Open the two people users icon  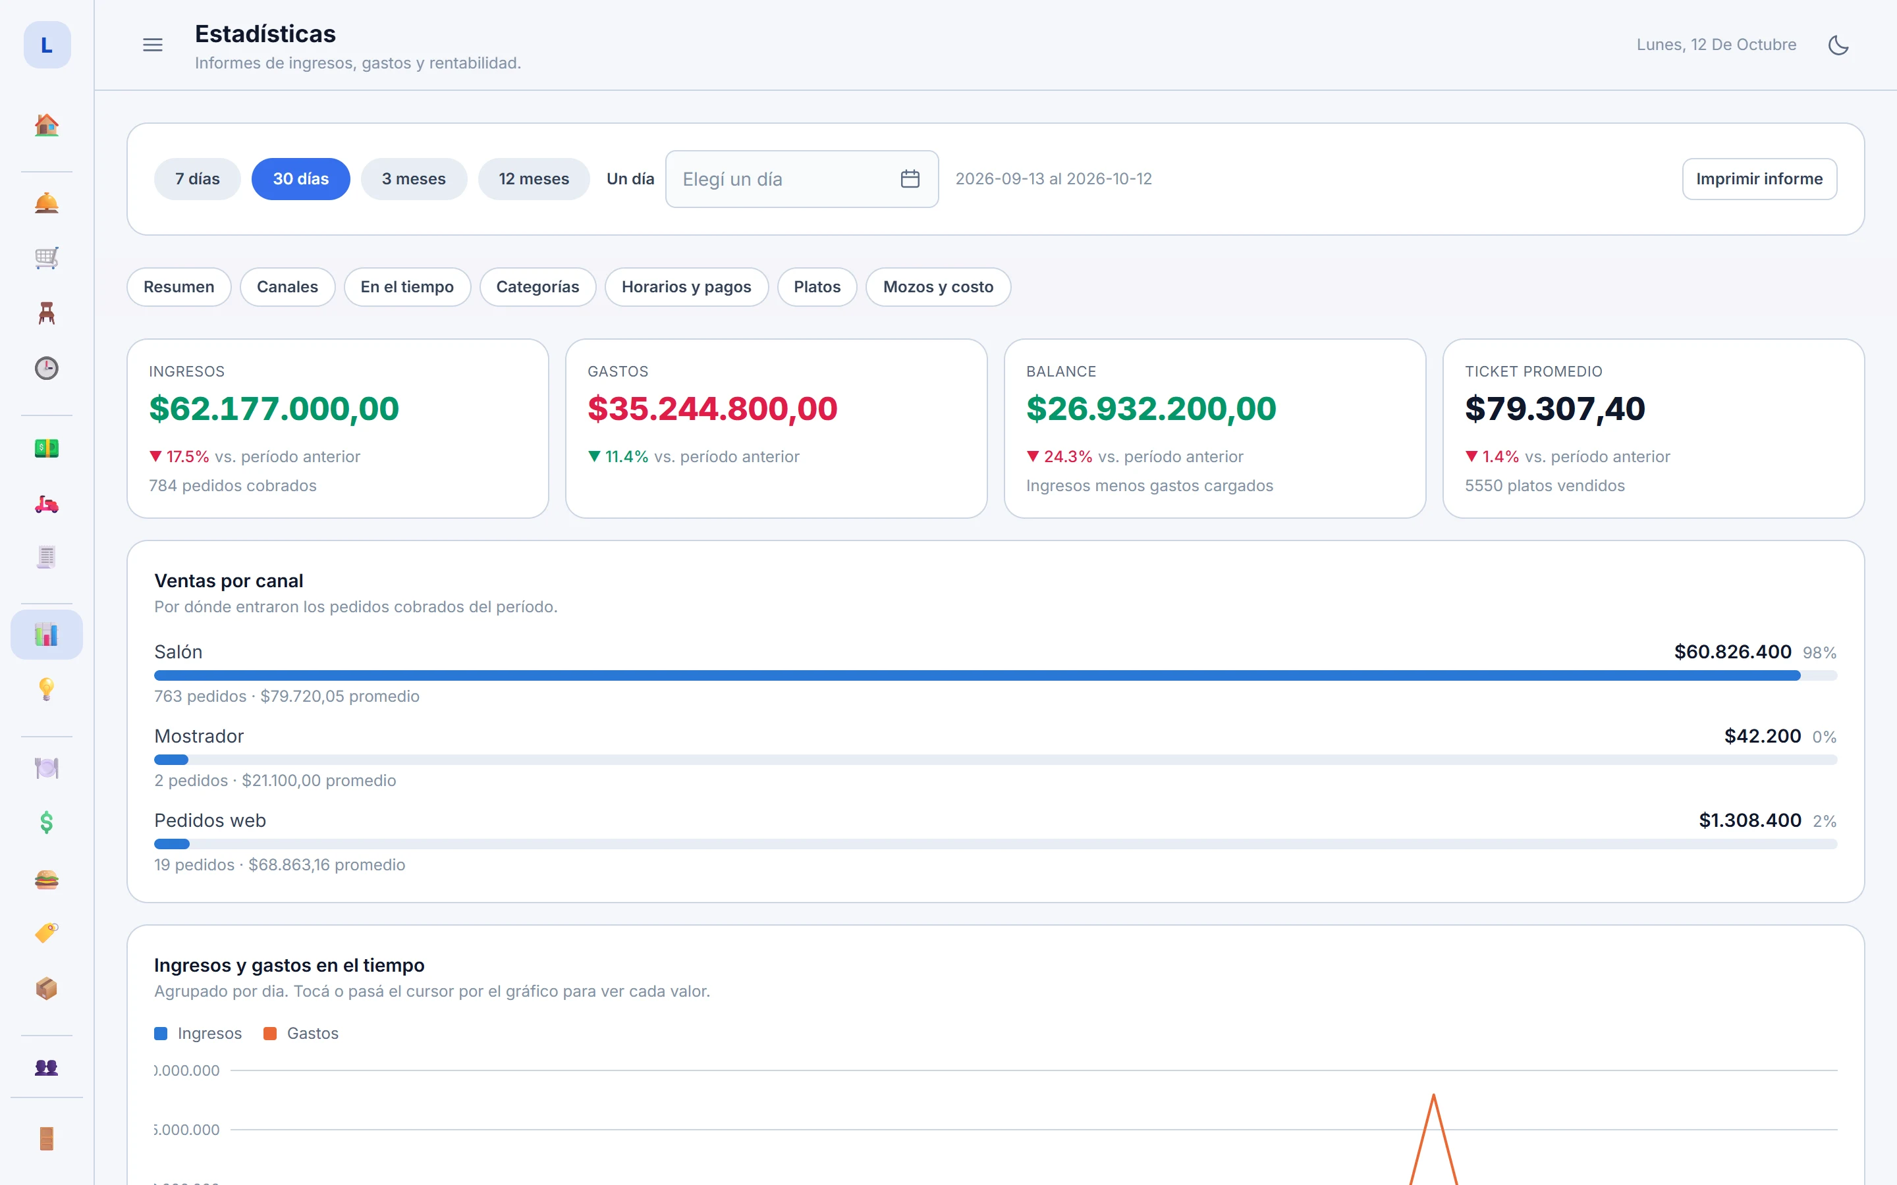click(x=46, y=1066)
